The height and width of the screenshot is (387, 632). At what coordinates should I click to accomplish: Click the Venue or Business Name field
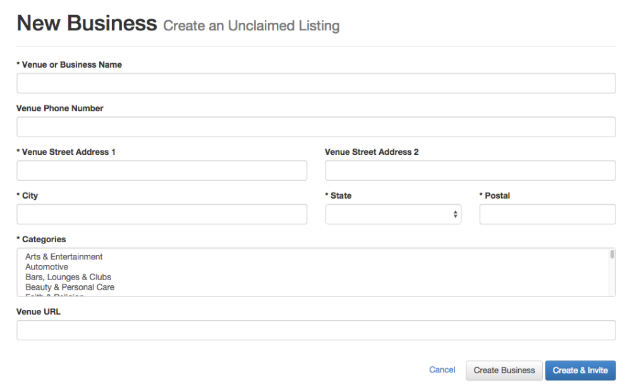click(x=316, y=83)
